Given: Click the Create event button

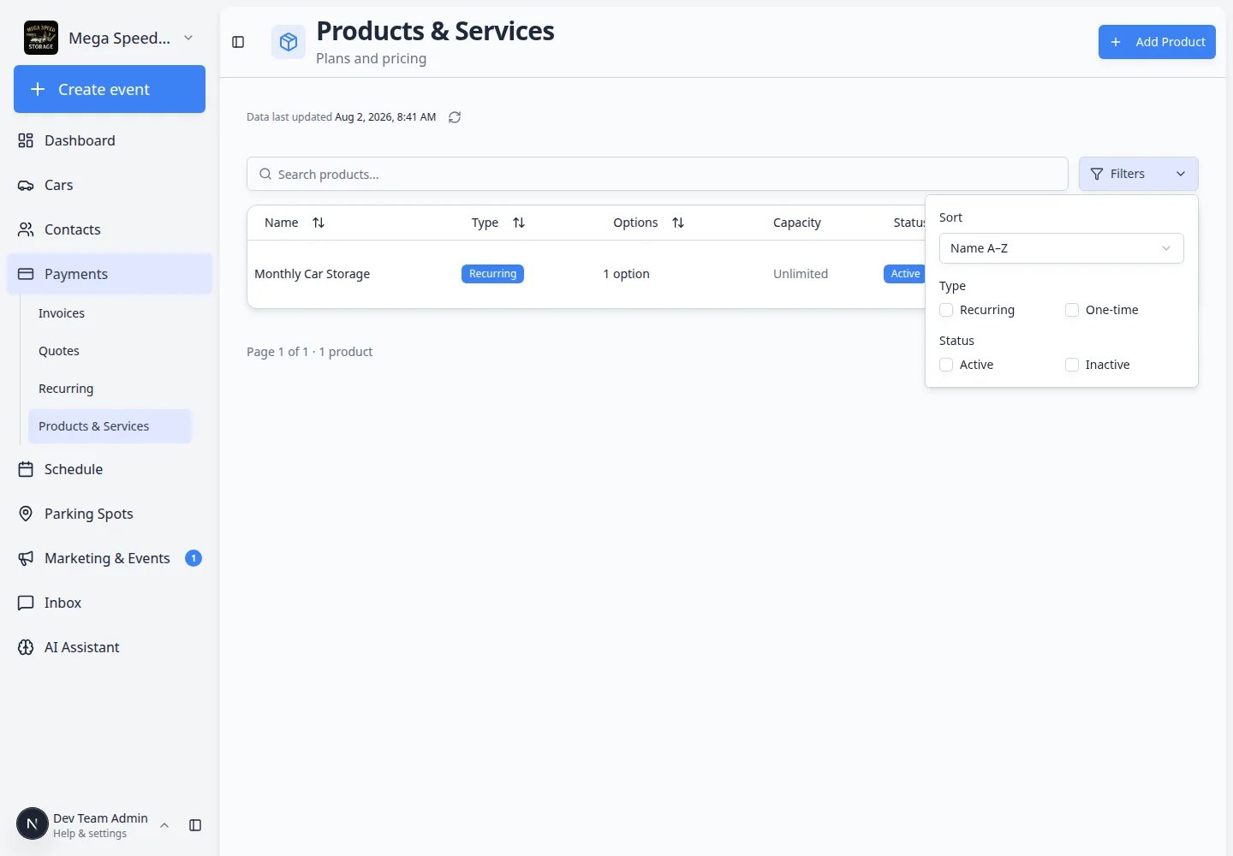Looking at the screenshot, I should 110,89.
